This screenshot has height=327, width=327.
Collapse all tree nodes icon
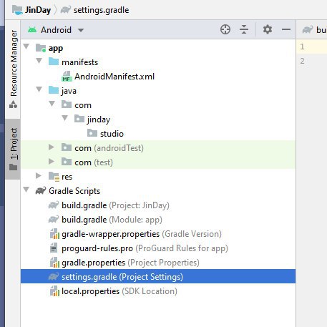click(x=244, y=29)
